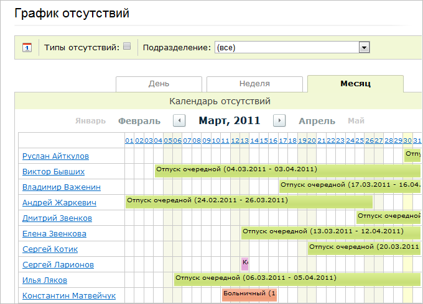This screenshot has height=304, width=423.
Task: Jump to Февраль month link
Action: (x=139, y=121)
